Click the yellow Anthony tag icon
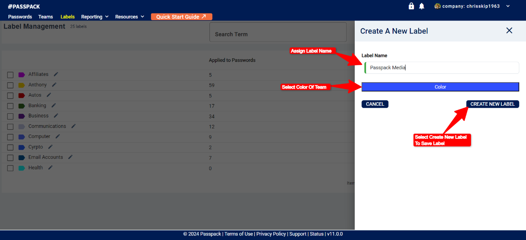 point(22,85)
